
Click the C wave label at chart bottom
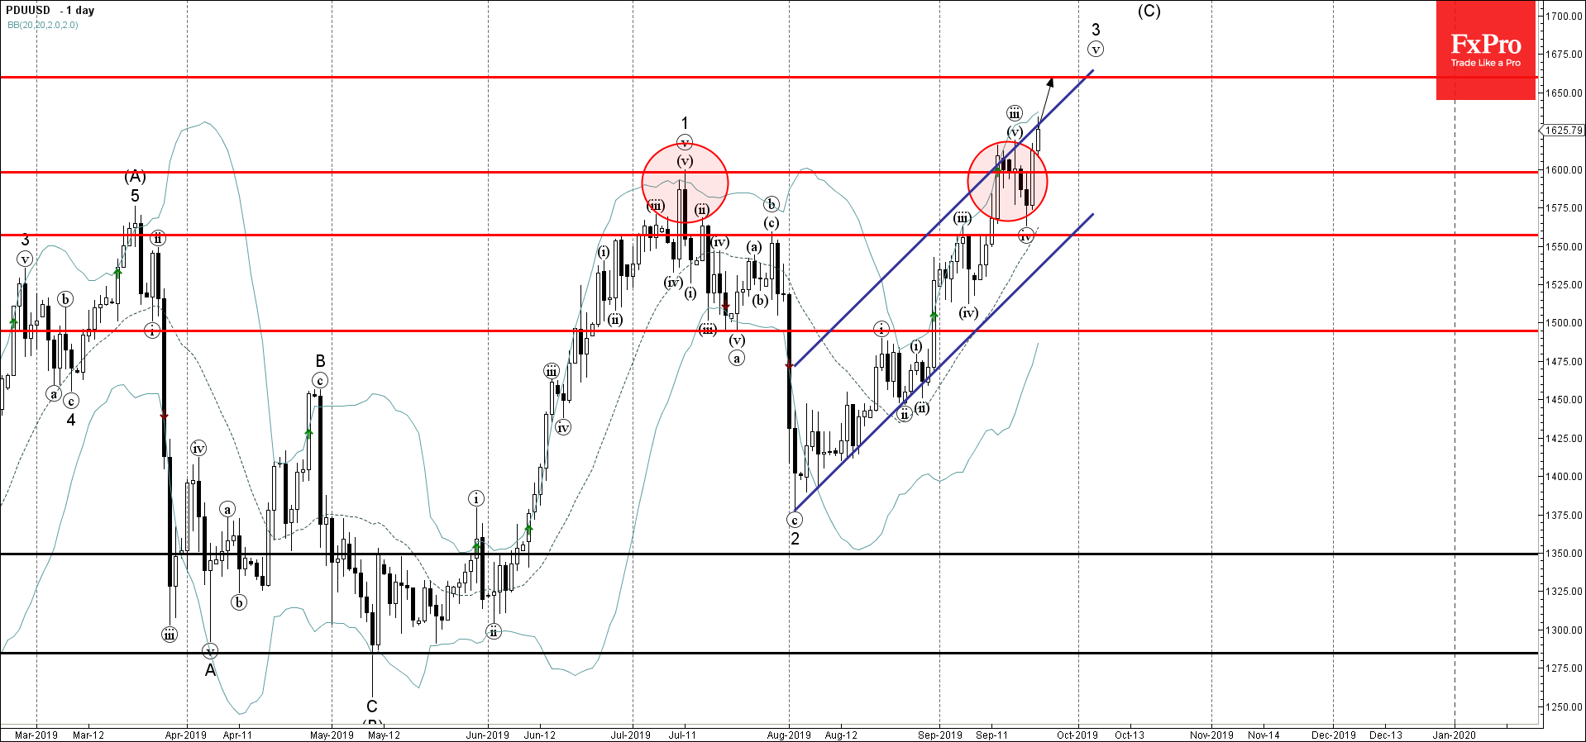pyautogui.click(x=372, y=706)
